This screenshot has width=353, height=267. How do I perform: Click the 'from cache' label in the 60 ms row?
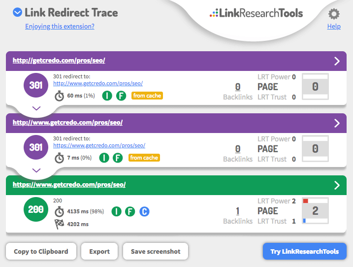tap(147, 96)
